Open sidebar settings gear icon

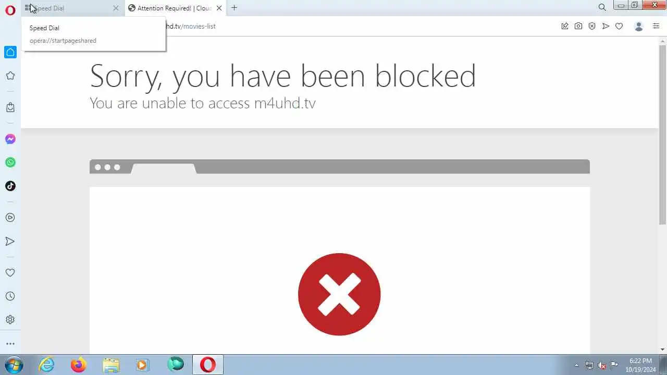pos(10,320)
